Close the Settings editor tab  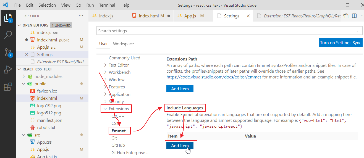coord(248,16)
